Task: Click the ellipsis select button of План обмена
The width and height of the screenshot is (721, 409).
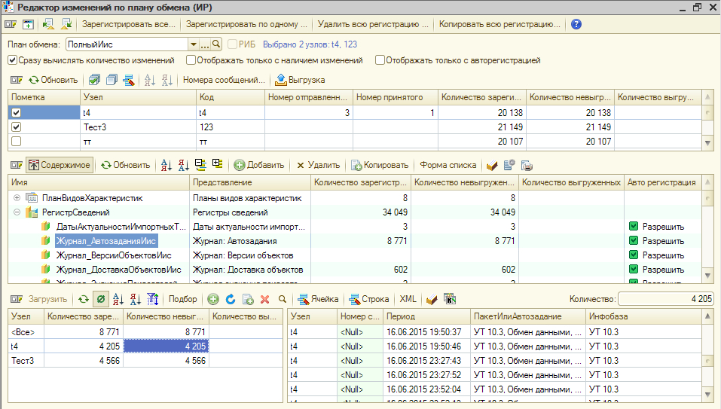Action: tap(205, 44)
